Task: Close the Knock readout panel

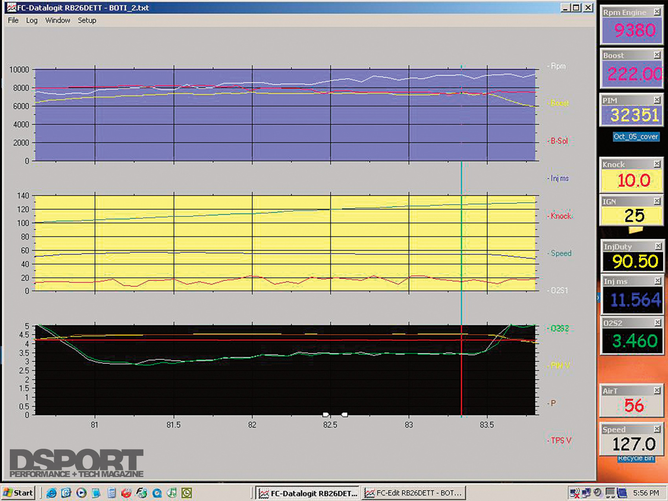Action: coord(657,164)
